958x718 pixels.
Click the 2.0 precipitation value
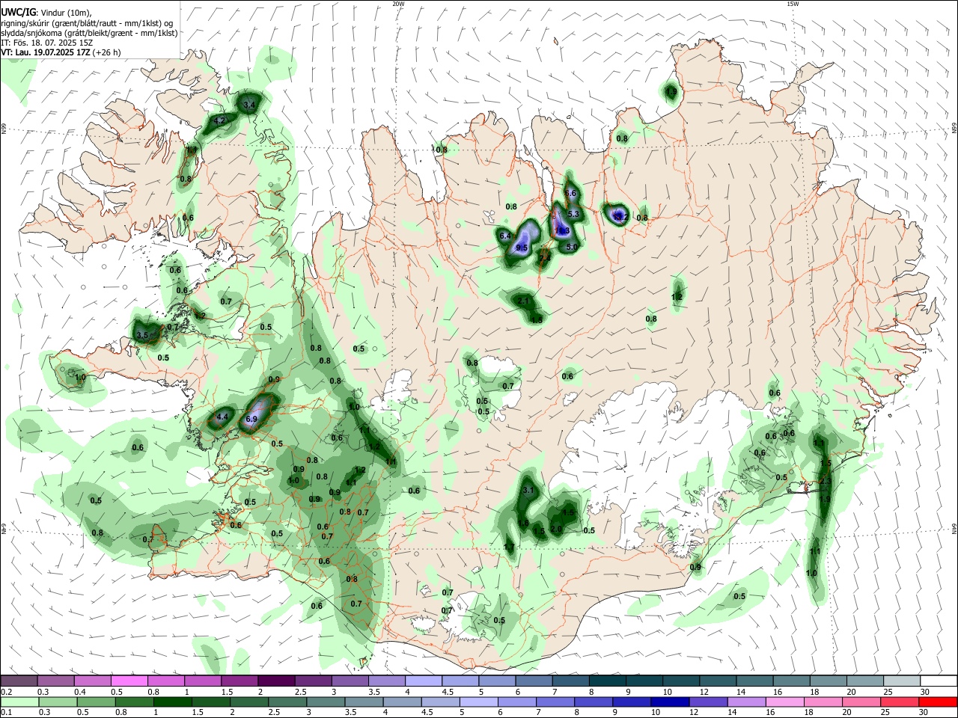(555, 529)
